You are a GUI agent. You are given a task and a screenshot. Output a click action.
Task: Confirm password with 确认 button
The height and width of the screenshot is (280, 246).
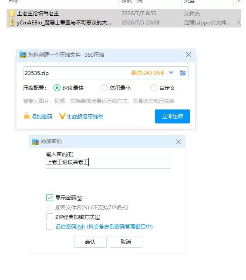[90, 242]
